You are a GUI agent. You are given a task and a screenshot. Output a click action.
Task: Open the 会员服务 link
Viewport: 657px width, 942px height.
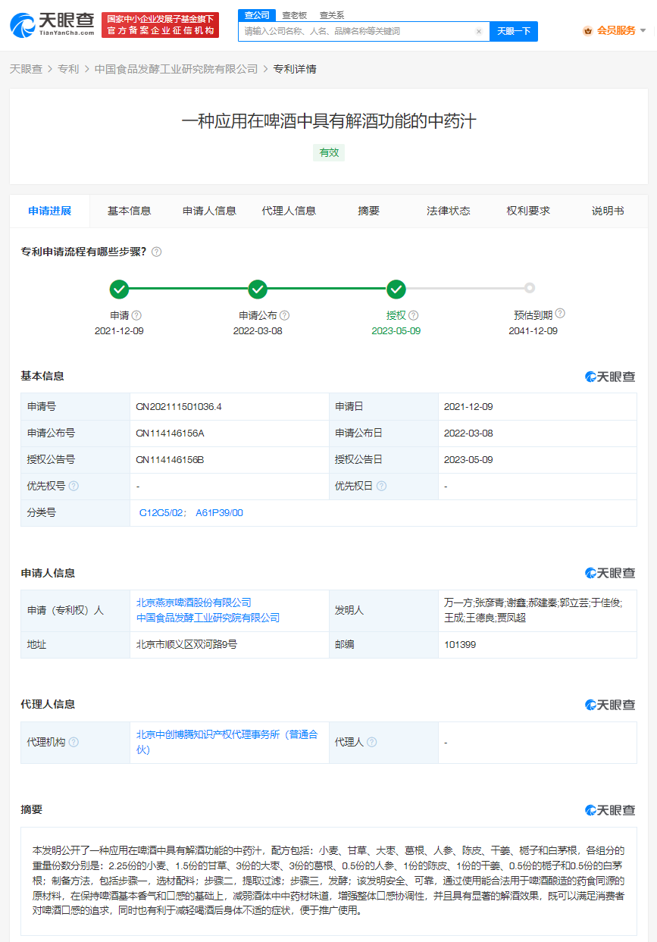click(616, 31)
